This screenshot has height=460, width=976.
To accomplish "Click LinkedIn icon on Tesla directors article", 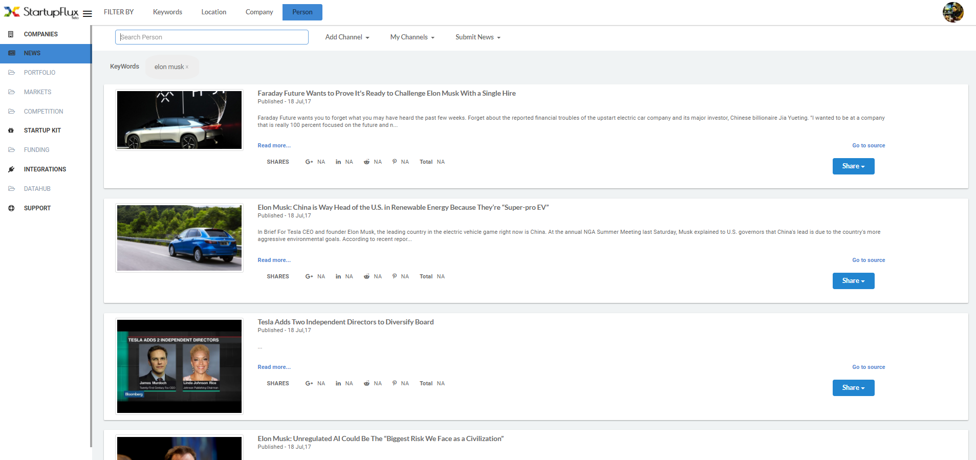I will click(x=338, y=383).
